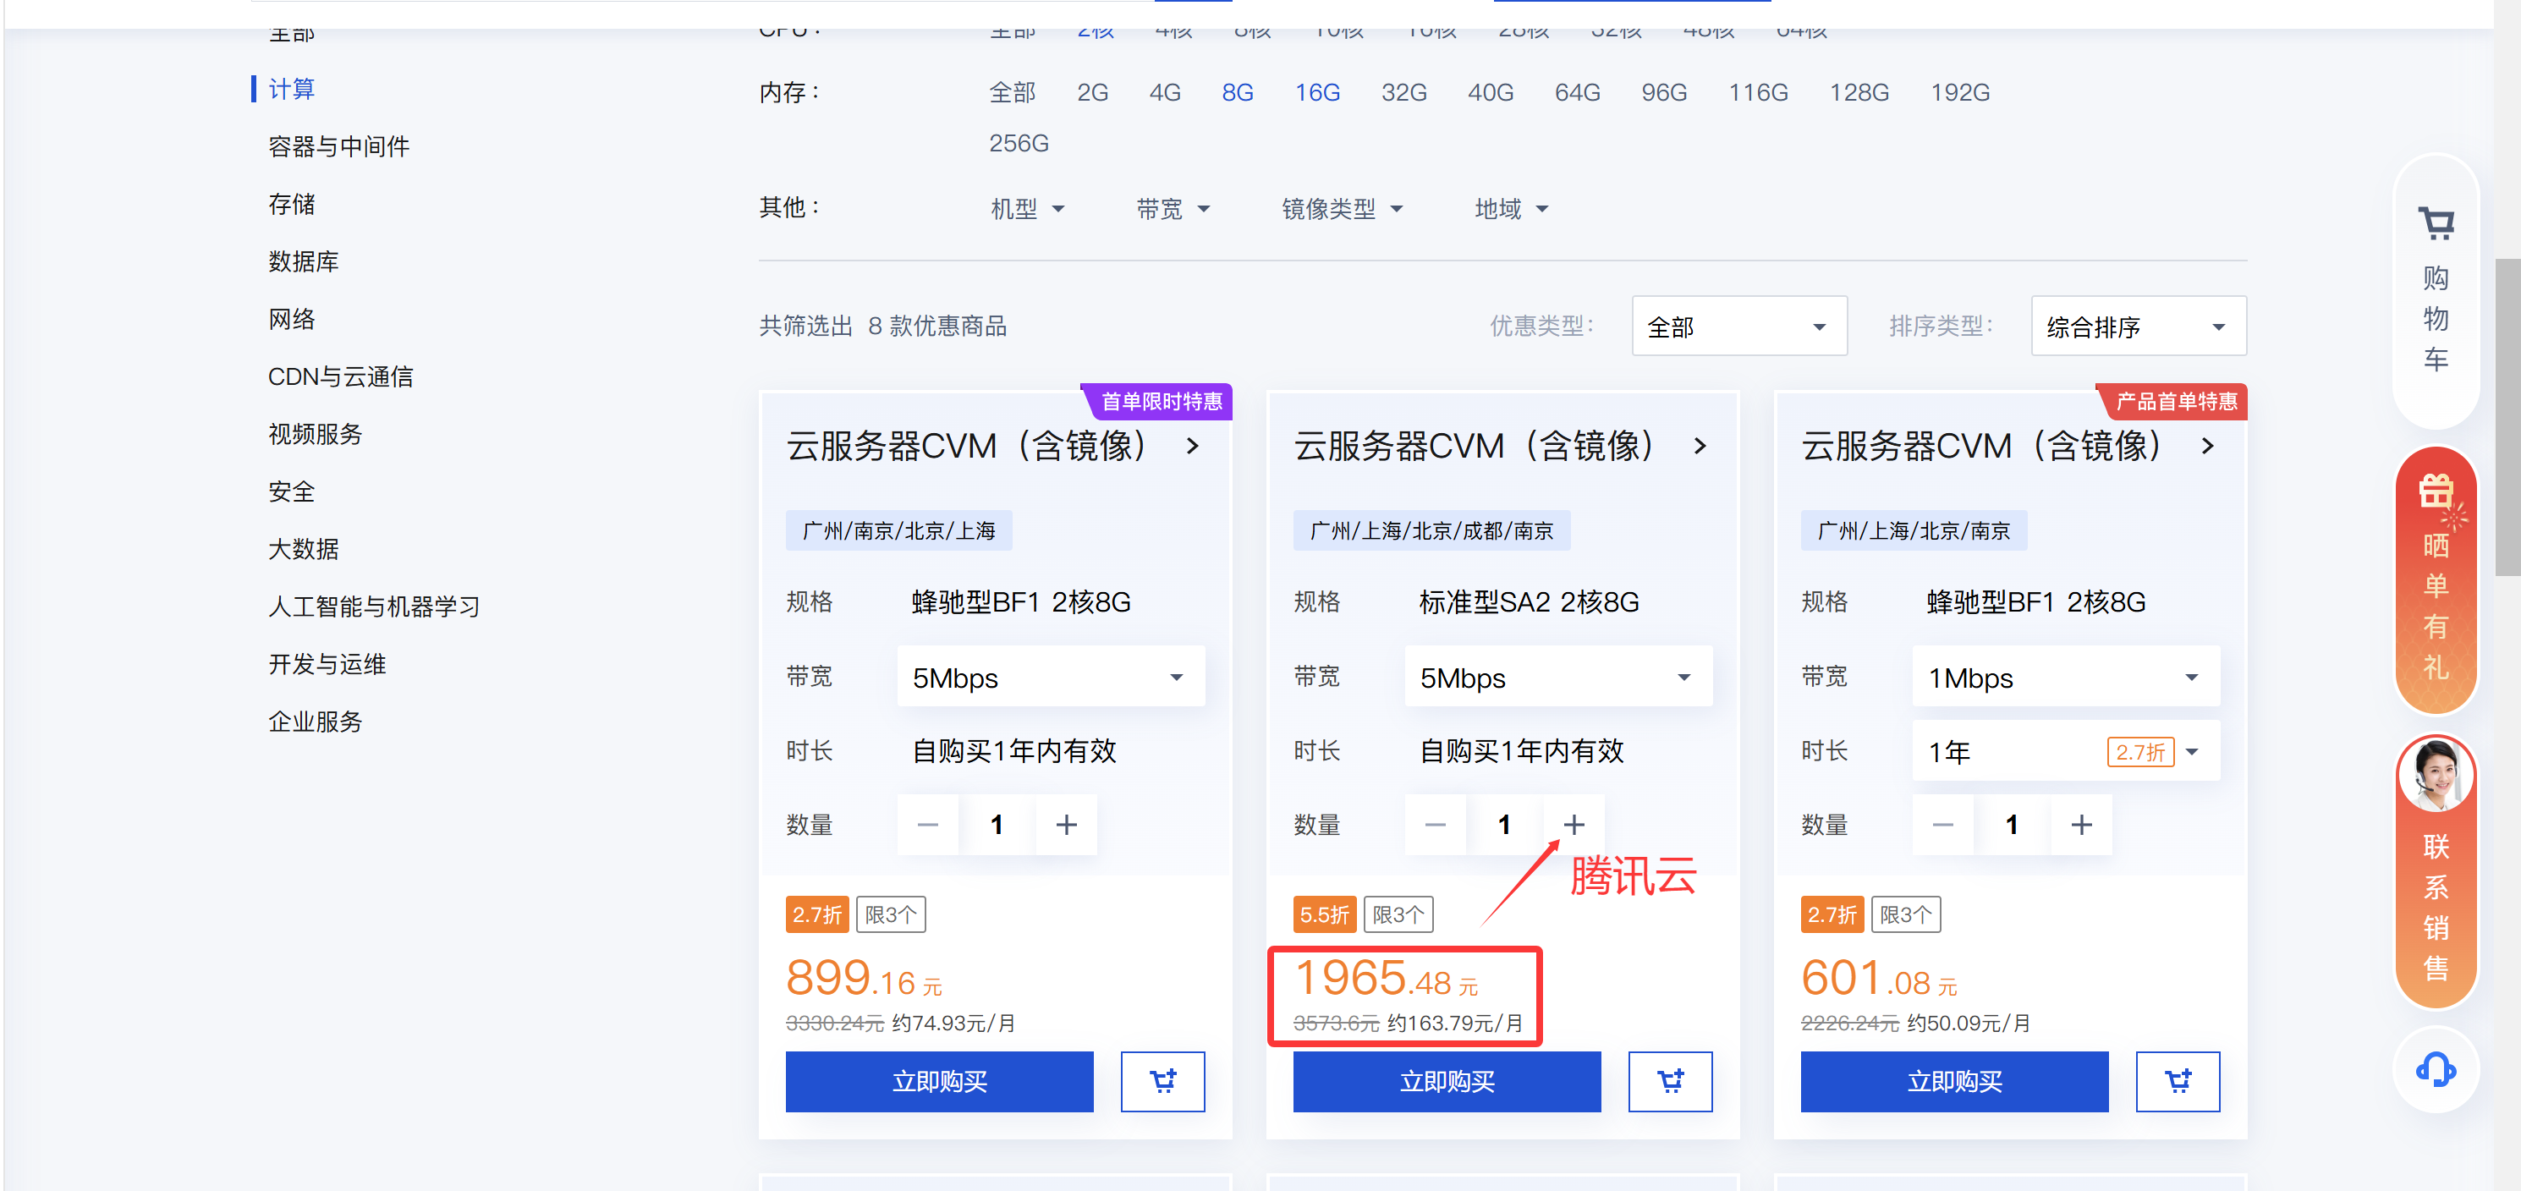Viewport: 2521px width, 1191px height.
Task: Open the 晒单有礼 gift promotion badge
Action: coord(2435,579)
